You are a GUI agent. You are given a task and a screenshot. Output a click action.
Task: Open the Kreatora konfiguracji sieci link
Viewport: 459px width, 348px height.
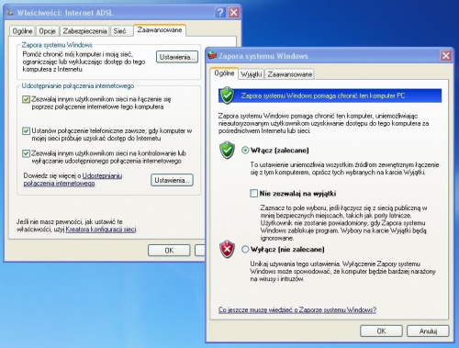tap(101, 230)
